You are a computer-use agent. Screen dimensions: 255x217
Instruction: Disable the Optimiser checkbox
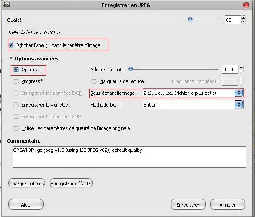[16, 70]
